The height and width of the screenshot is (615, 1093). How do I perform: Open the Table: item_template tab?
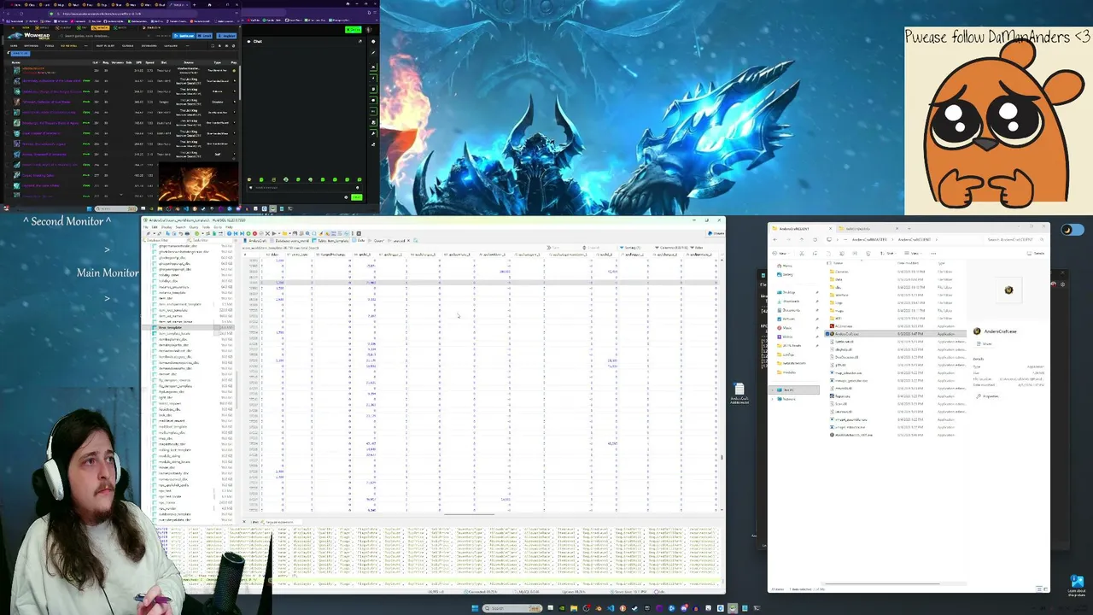[333, 241]
